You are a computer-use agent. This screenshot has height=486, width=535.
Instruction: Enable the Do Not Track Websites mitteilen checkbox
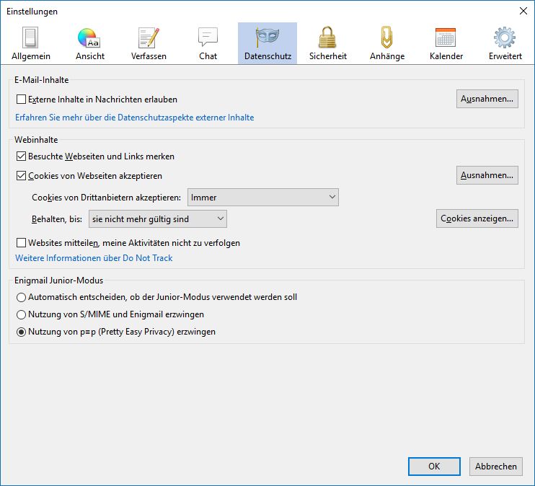coord(22,243)
